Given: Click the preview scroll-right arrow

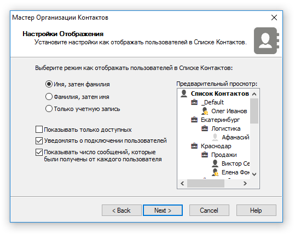Looking at the screenshot, I should [x=245, y=183].
